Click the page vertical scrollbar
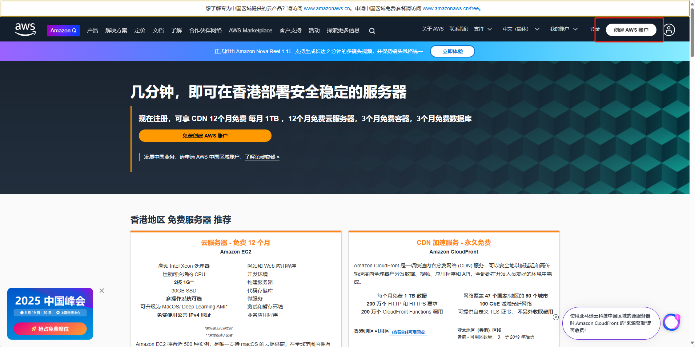The width and height of the screenshot is (695, 347). pos(692,33)
